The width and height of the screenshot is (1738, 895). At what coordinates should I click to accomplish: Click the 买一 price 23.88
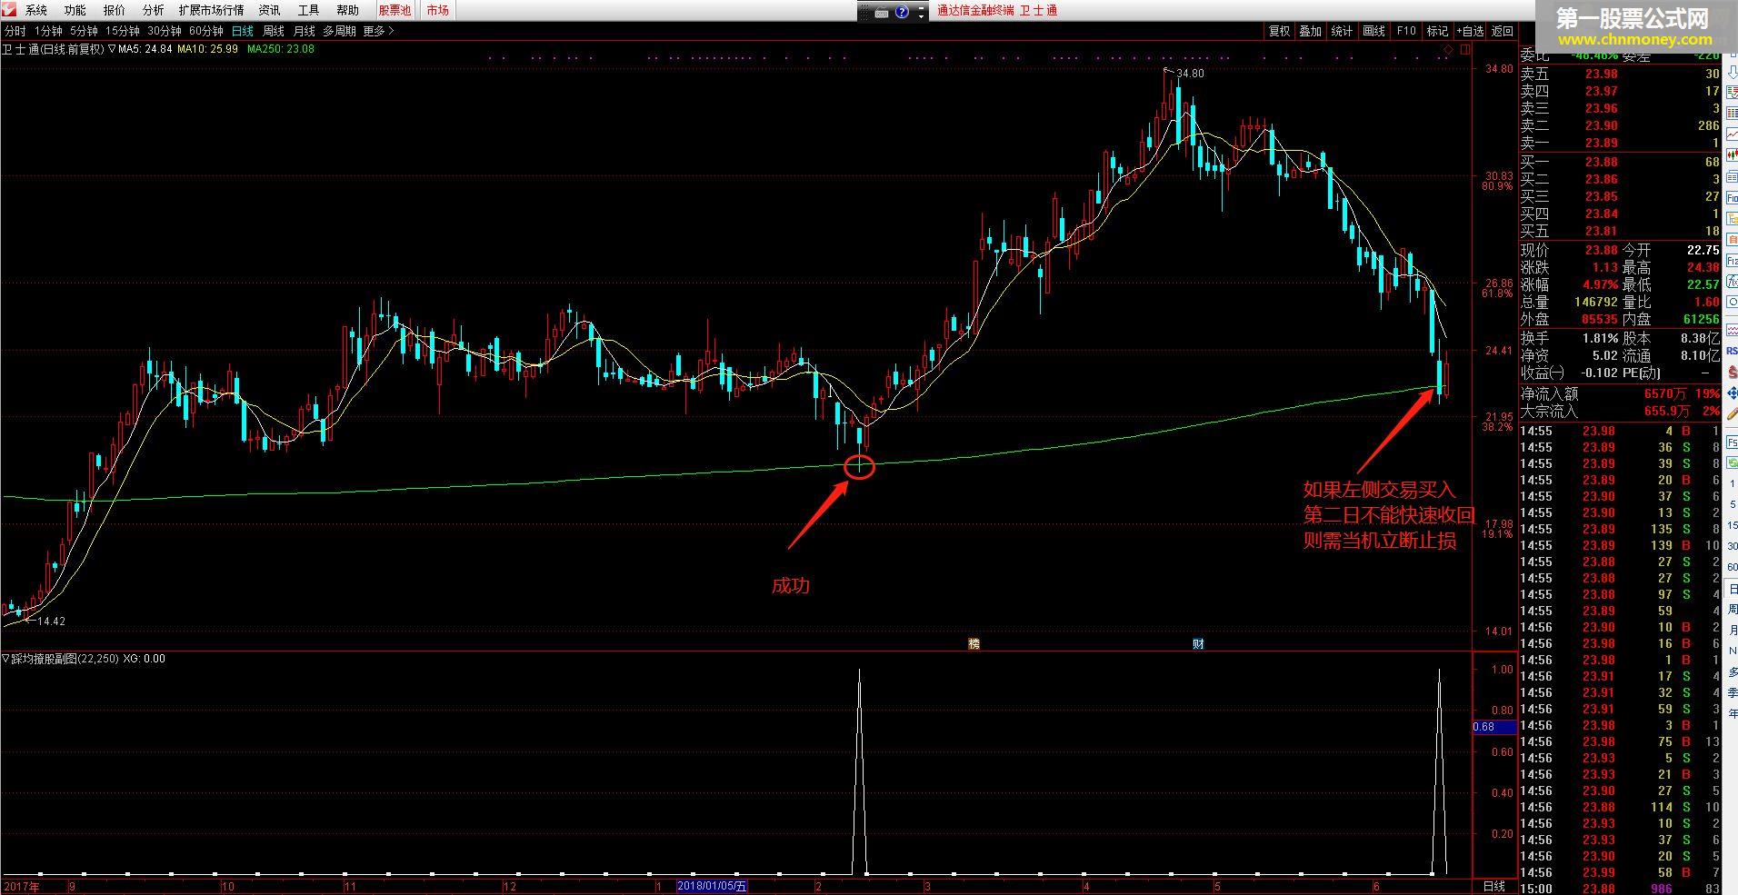[x=1602, y=162]
